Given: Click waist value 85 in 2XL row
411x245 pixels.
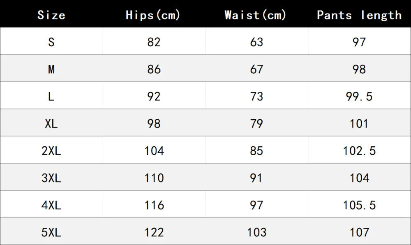Looking at the screenshot, I should [256, 151].
